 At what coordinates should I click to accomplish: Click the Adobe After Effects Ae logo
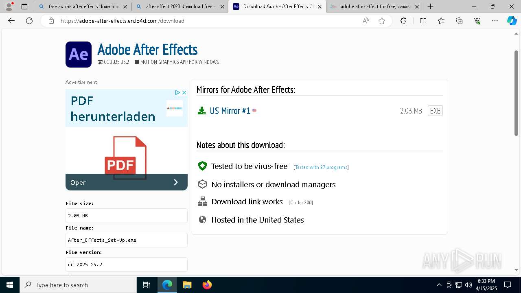click(x=79, y=55)
